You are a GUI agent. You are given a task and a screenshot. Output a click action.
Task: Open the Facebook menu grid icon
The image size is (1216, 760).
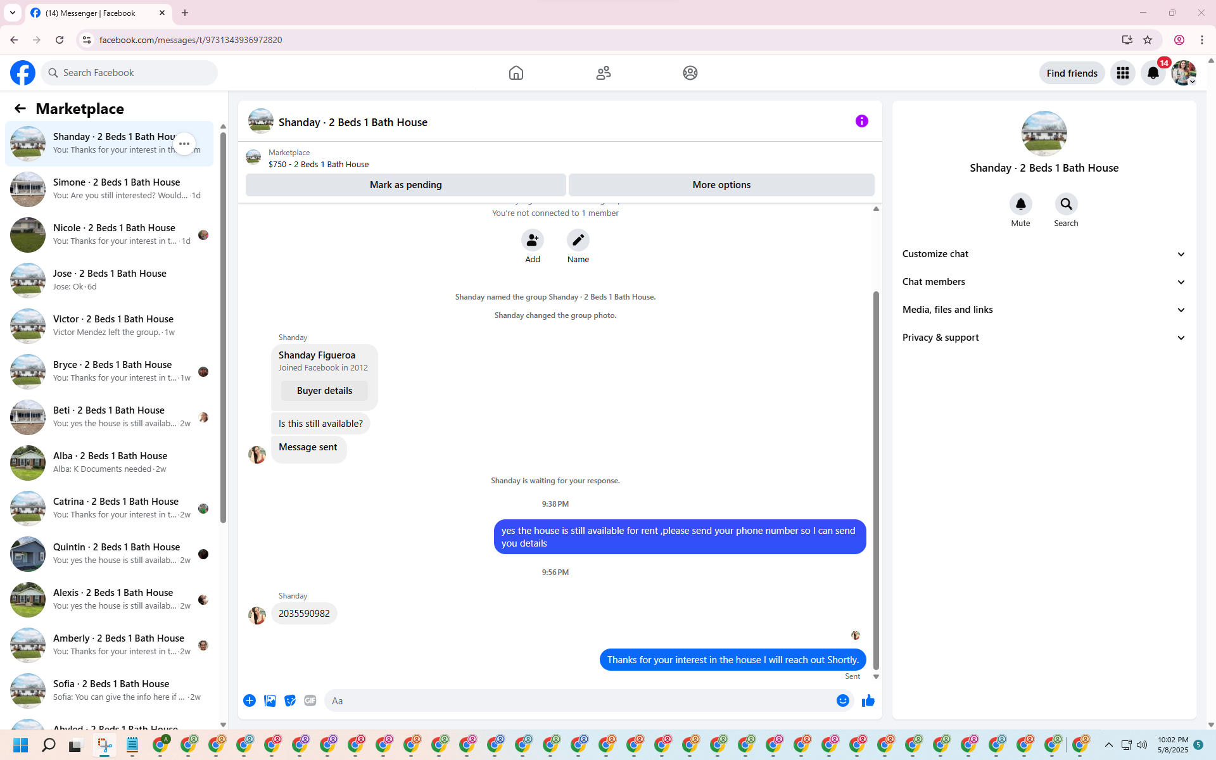click(1123, 73)
